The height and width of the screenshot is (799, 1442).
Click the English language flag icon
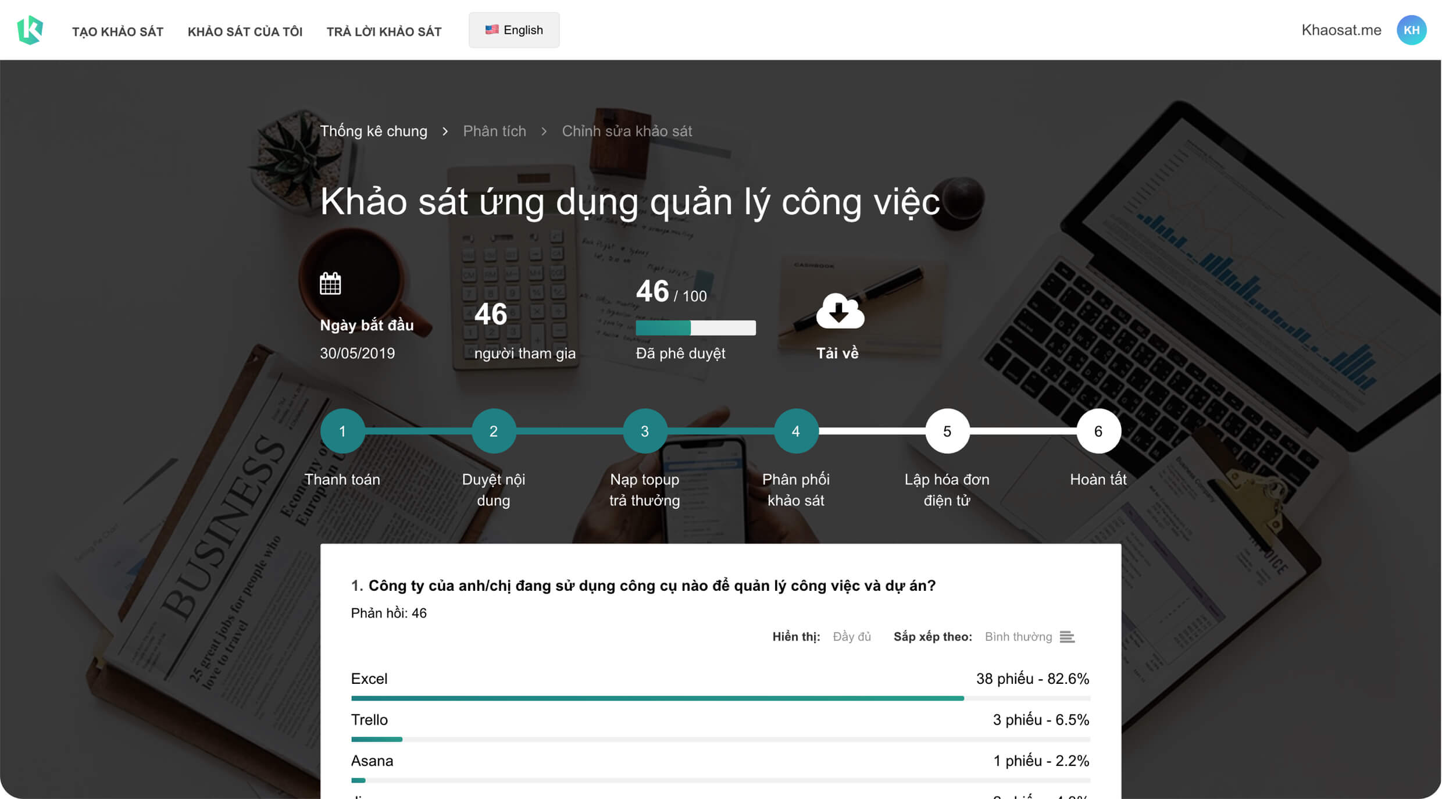(x=492, y=28)
